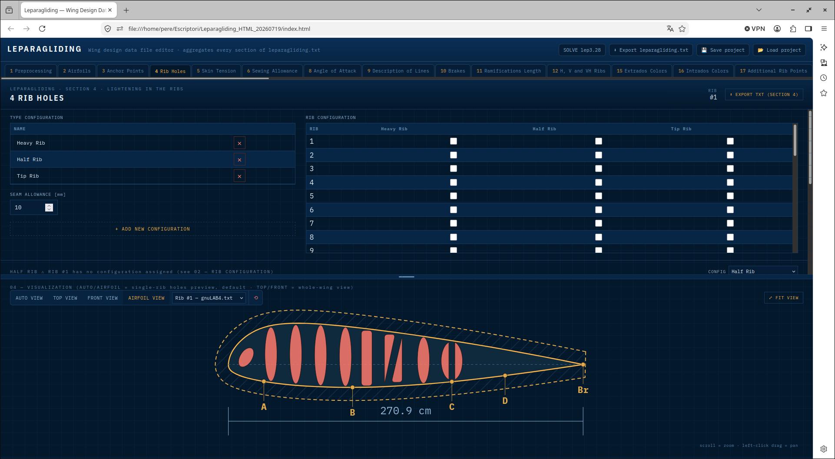835x459 pixels.
Task: Check Tip Rib box for rib 5
Action: coord(730,196)
